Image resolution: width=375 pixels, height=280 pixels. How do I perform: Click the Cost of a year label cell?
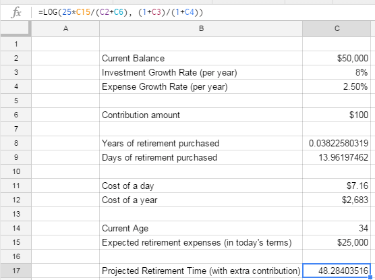pos(201,200)
